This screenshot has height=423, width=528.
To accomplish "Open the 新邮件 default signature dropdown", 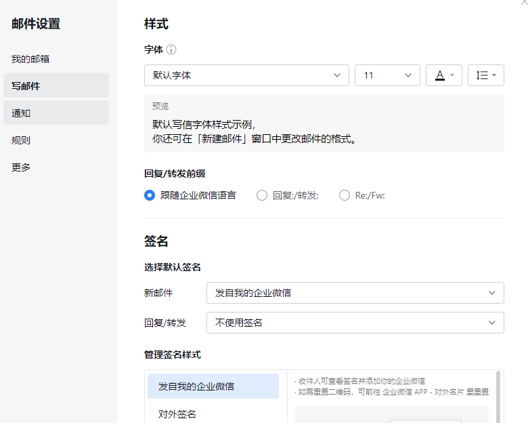I will (x=355, y=293).
